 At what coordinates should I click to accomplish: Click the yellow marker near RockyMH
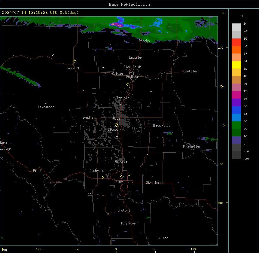click(75, 61)
